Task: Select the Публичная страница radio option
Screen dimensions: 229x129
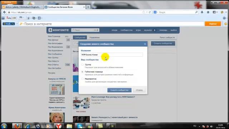Action: pyautogui.click(x=82, y=72)
